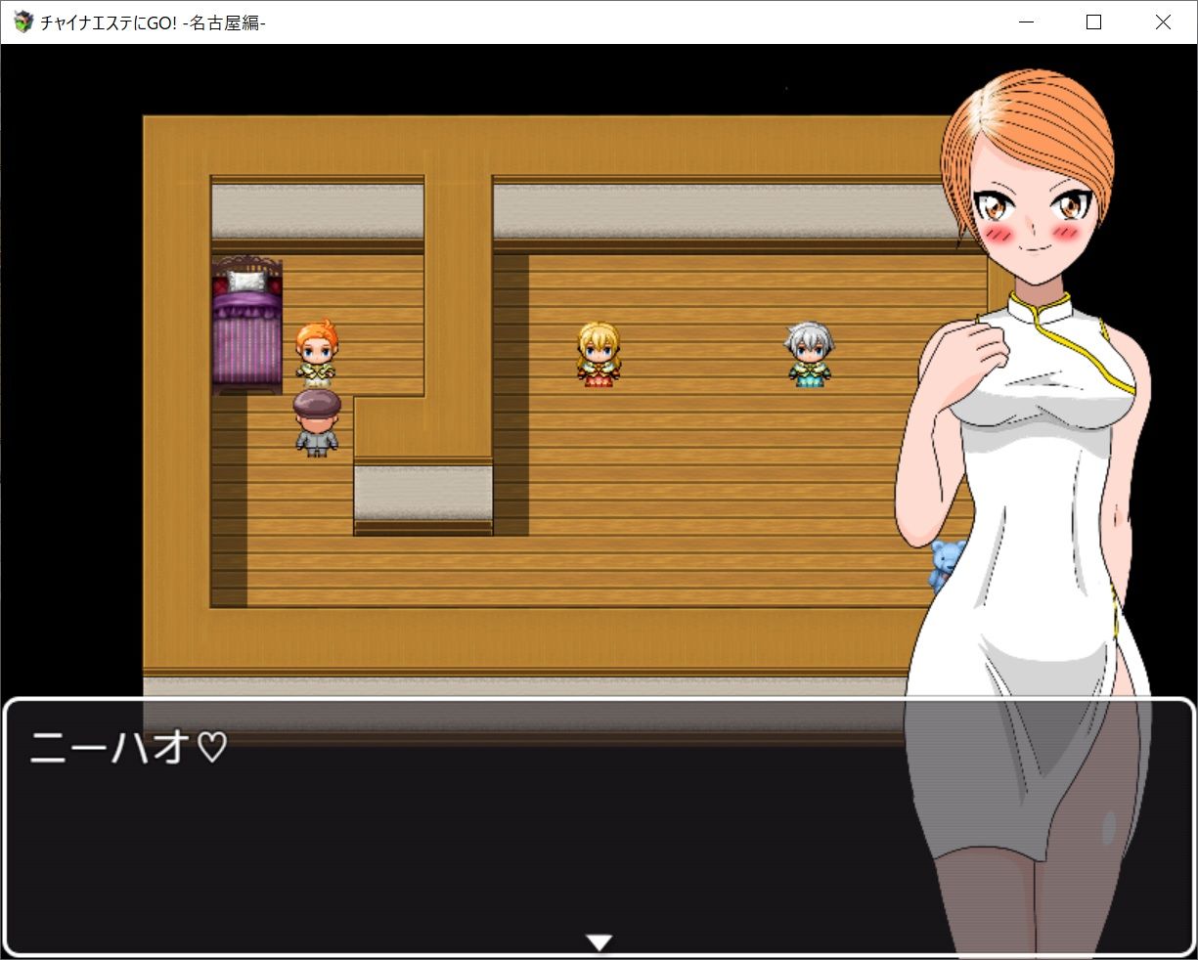Open the next message by clicking the arrow marker
This screenshot has height=960, width=1198.
[x=599, y=941]
